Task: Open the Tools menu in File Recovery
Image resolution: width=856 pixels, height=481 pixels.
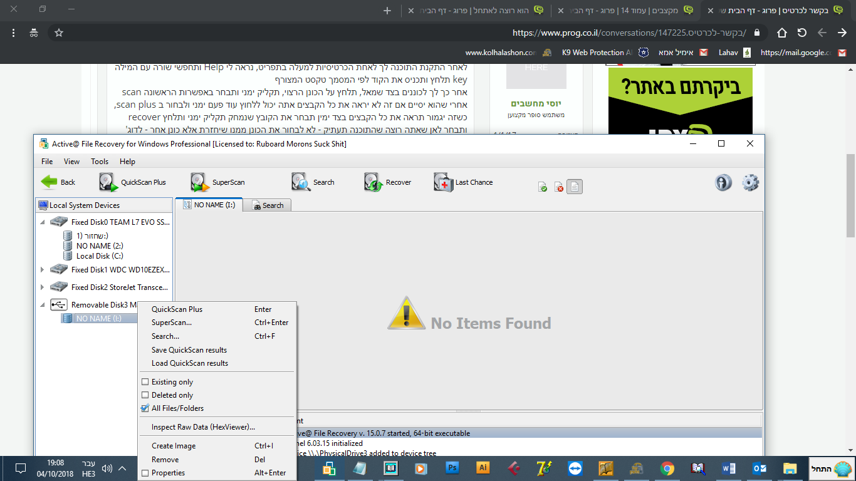Action: (x=100, y=162)
